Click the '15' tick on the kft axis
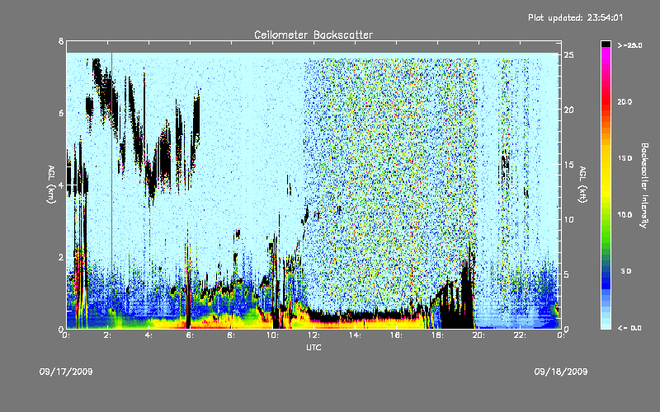660x412 pixels. [x=568, y=165]
